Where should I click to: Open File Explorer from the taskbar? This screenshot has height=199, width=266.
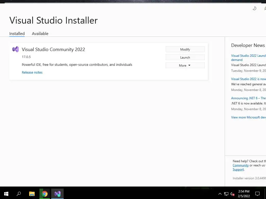coord(32,194)
